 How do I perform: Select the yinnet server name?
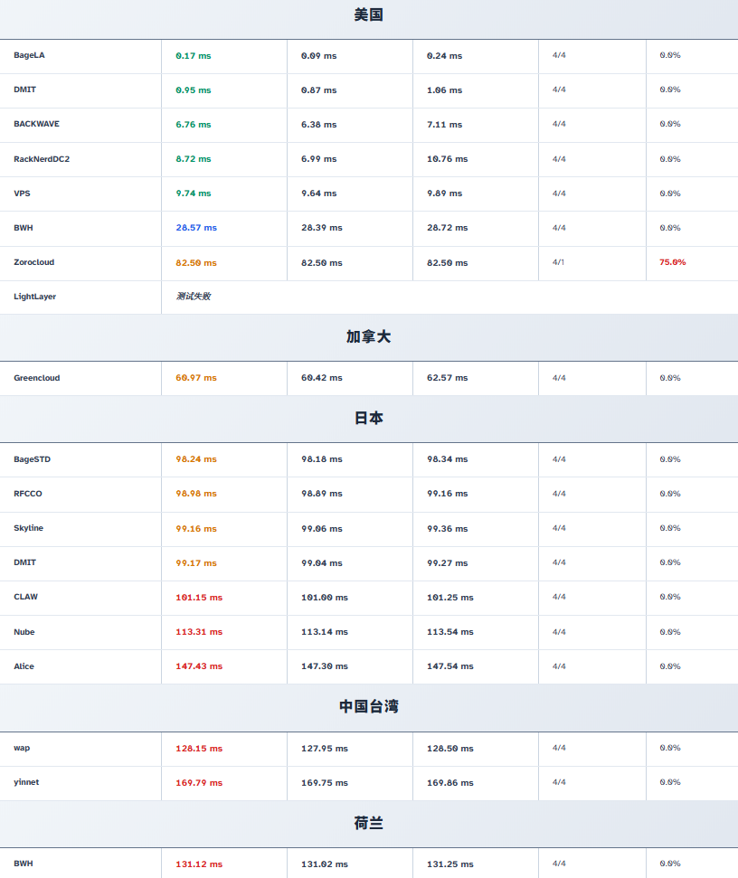point(26,782)
